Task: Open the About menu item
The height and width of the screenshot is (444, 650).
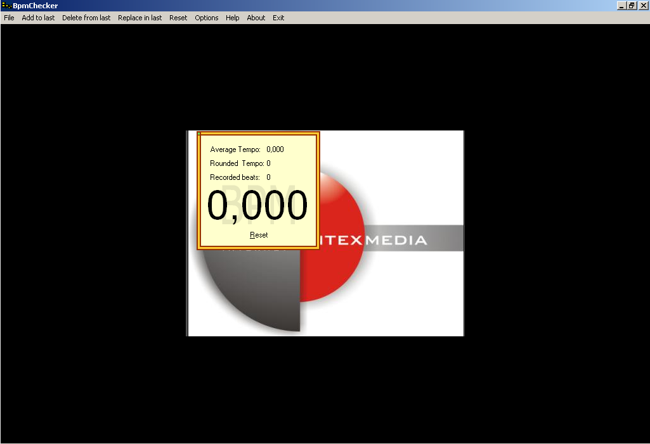Action: click(x=256, y=18)
